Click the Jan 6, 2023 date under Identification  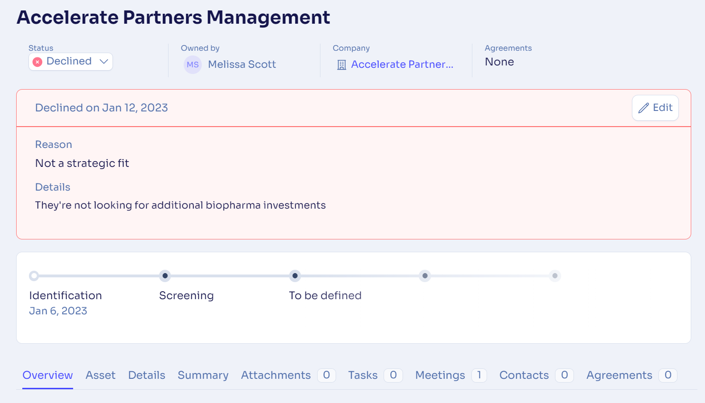point(58,311)
